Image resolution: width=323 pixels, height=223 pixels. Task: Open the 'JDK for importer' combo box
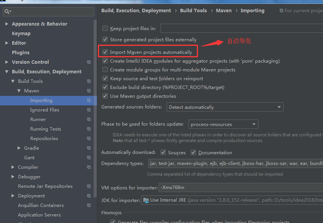[x=232, y=200]
